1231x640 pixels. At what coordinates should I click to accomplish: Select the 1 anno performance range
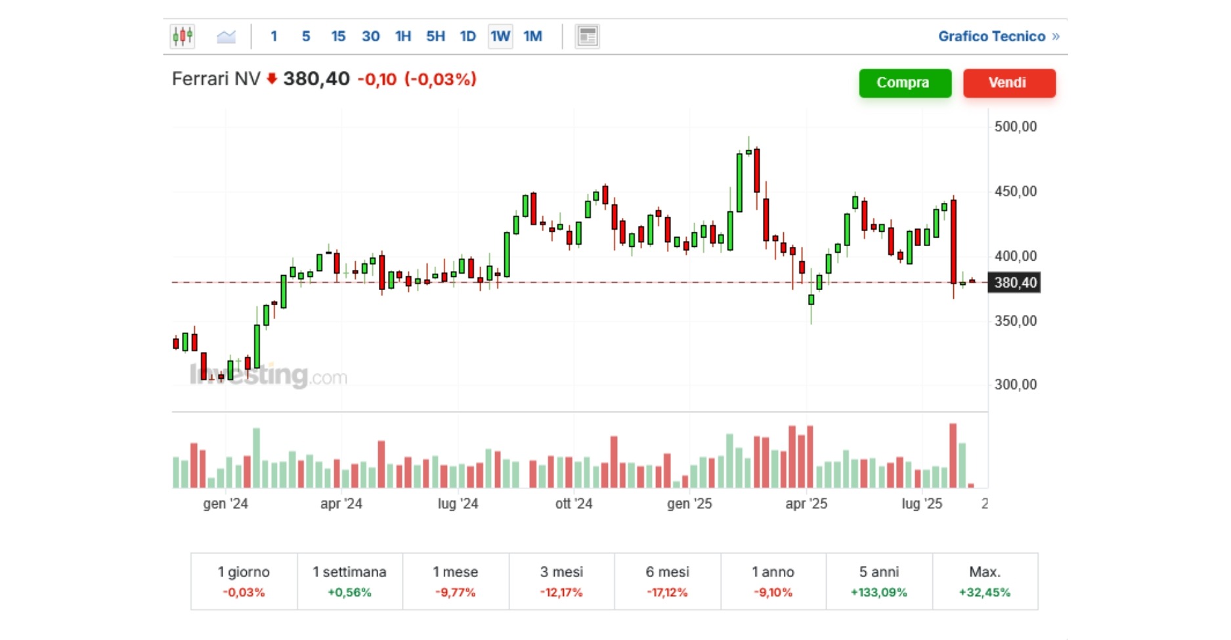click(773, 582)
